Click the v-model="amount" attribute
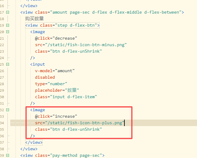Image resolution: width=197 pixels, height=158 pixels. point(55,71)
